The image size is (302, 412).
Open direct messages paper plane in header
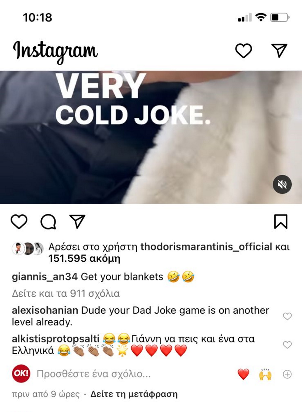click(279, 50)
